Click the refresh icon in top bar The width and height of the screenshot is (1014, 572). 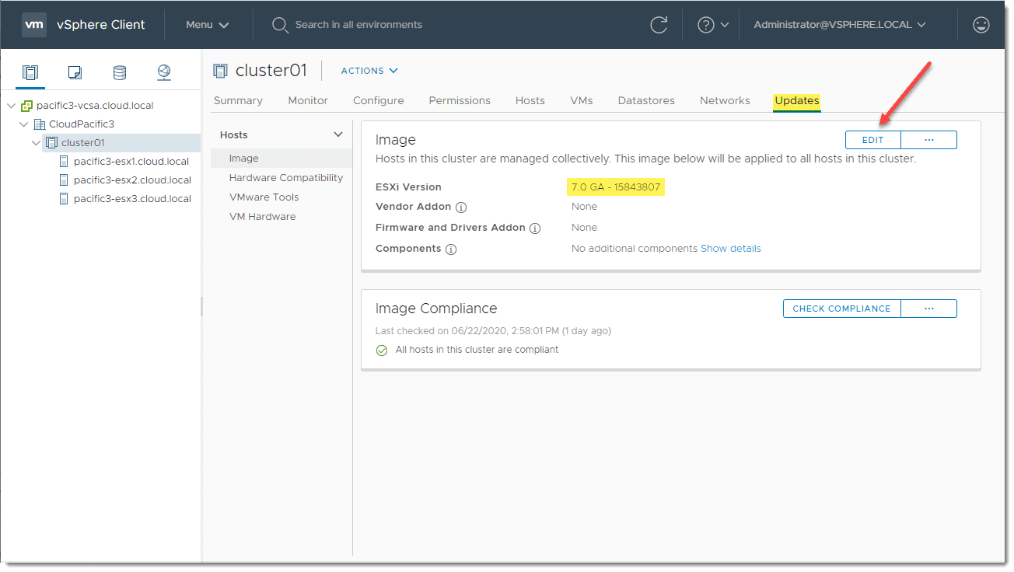pos(659,25)
